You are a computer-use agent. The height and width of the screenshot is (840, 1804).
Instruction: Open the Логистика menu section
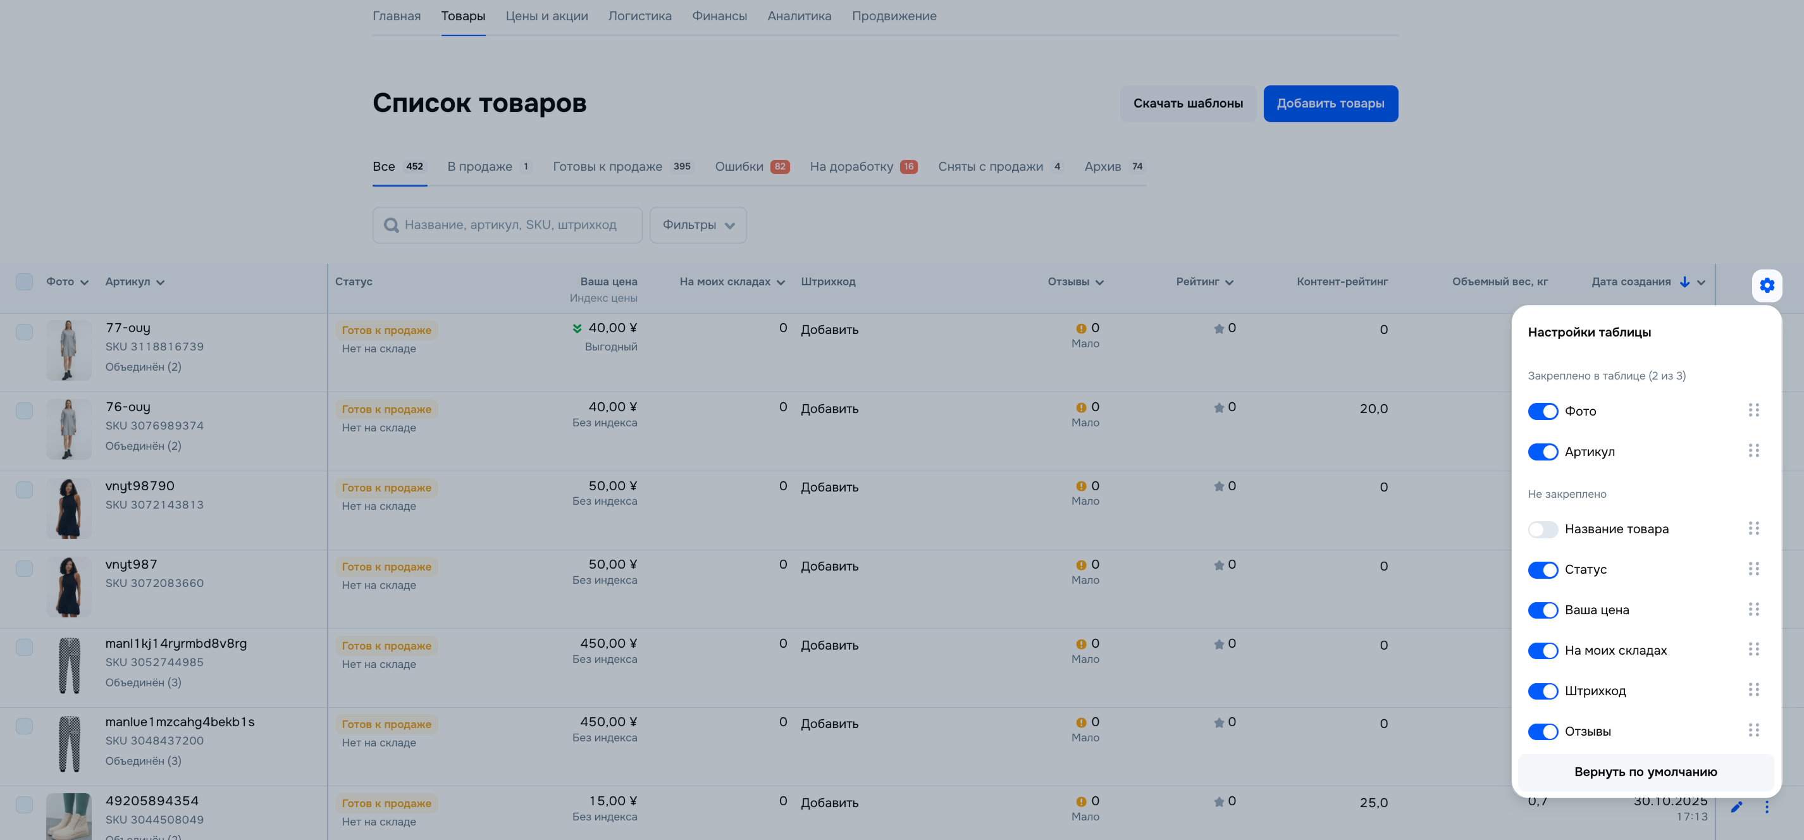[639, 16]
